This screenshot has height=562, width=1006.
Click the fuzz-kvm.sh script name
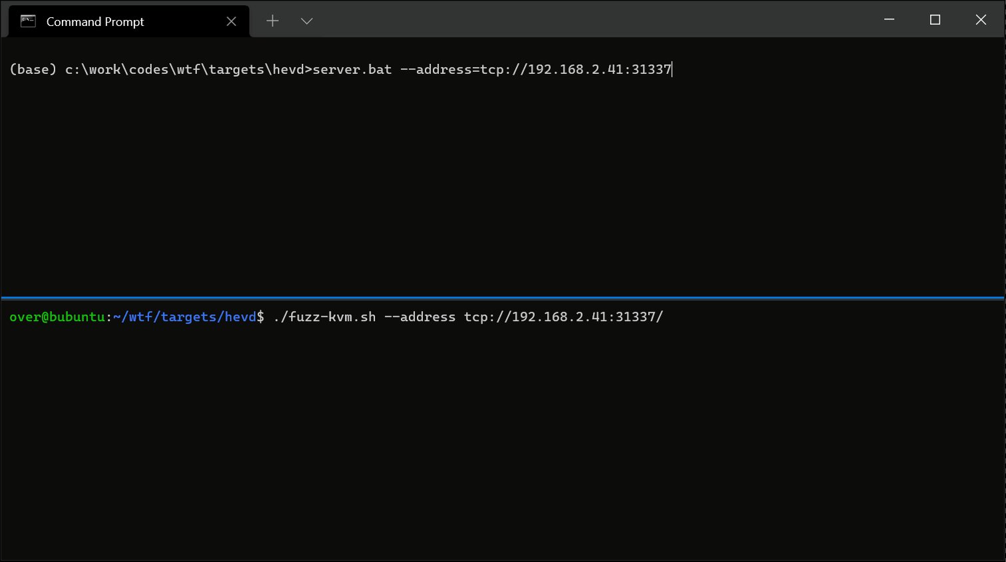(323, 317)
